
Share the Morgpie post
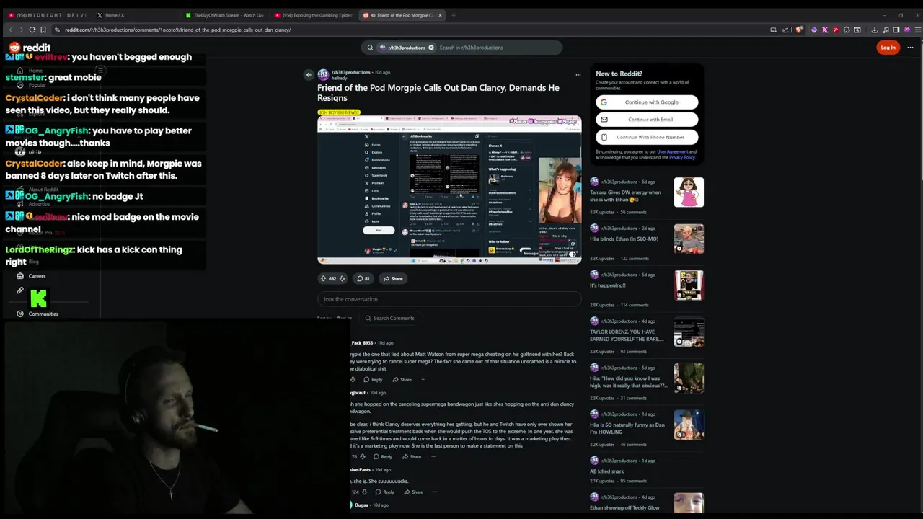(x=394, y=278)
